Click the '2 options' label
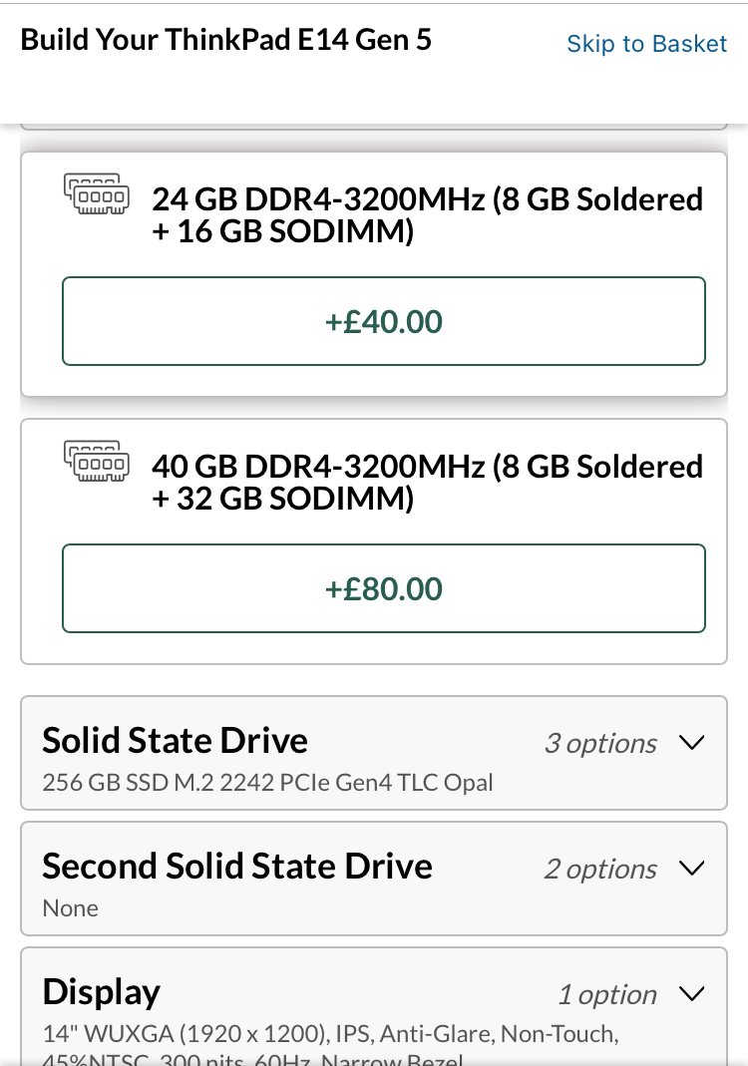The width and height of the screenshot is (748, 1066). click(x=600, y=870)
